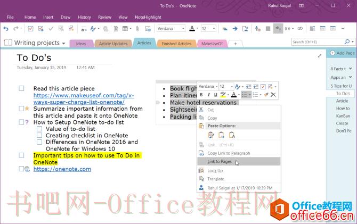Click the search magnifier icon
Image resolution: width=357 pixels, height=224 pixels.
pos(347,42)
